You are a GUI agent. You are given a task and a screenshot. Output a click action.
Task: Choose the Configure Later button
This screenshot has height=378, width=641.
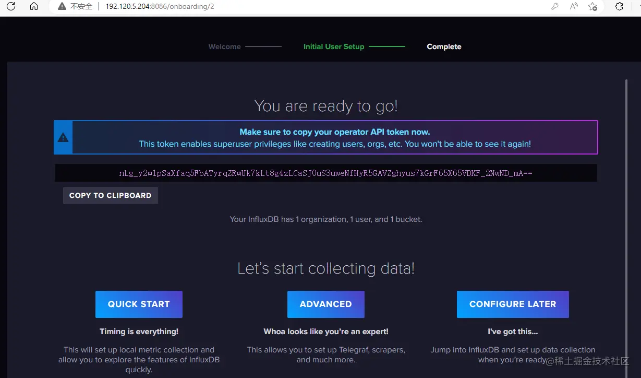(x=513, y=304)
